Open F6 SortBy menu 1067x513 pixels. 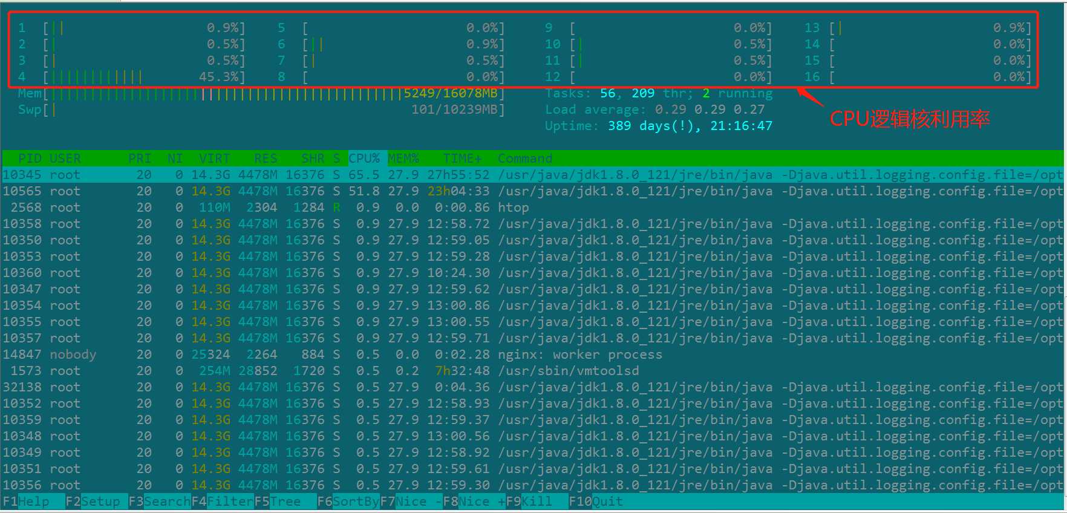(348, 502)
